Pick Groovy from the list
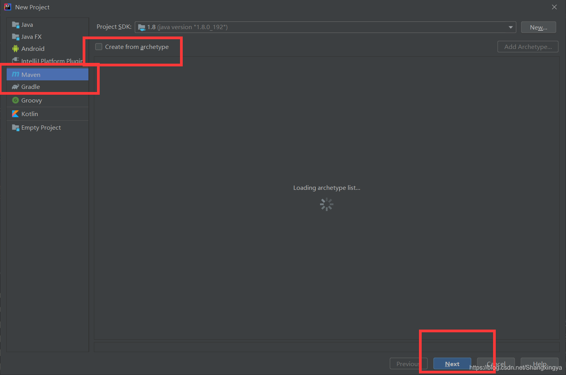Screen dimensions: 566x375 tap(48, 100)
